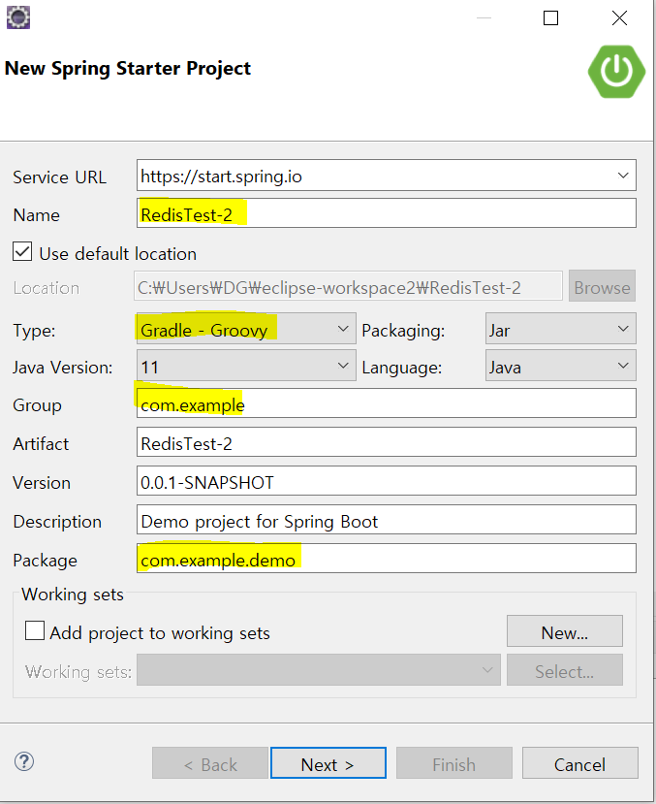Click the New... working set button
656x804 pixels.
564,631
